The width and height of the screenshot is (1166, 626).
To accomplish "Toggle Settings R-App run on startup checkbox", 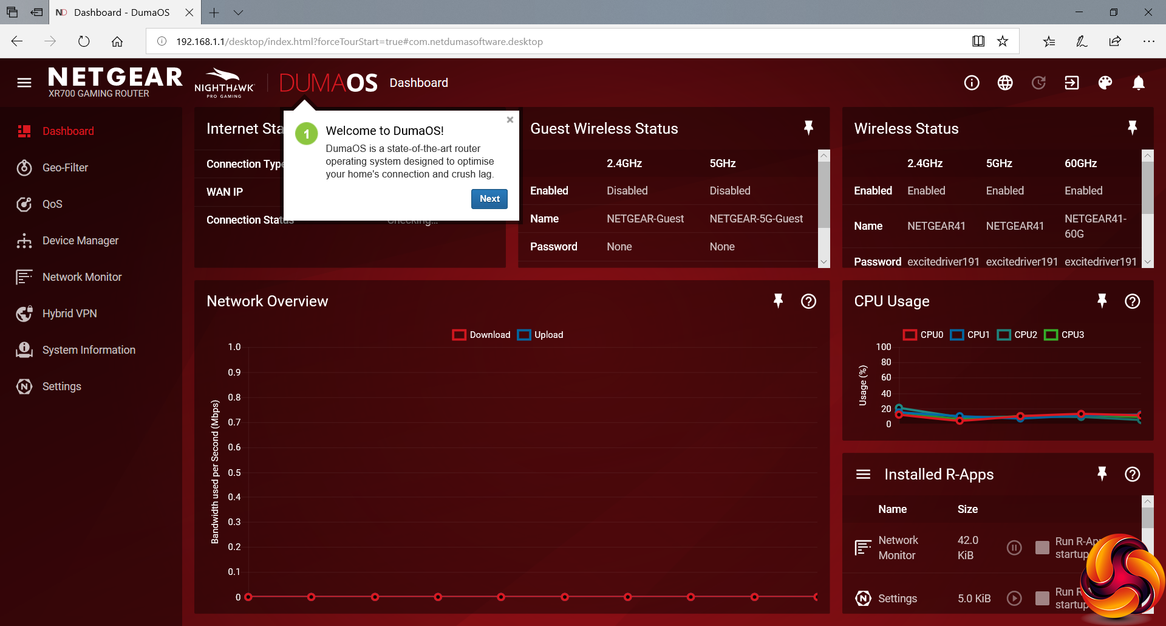I will pyautogui.click(x=1042, y=598).
